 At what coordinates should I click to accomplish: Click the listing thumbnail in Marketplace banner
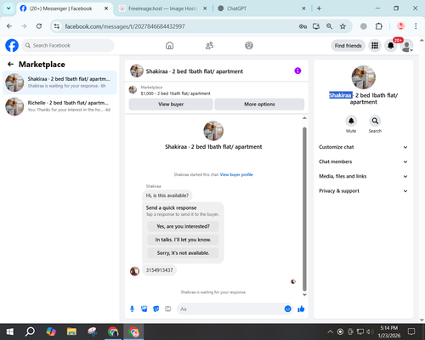pyautogui.click(x=133, y=90)
